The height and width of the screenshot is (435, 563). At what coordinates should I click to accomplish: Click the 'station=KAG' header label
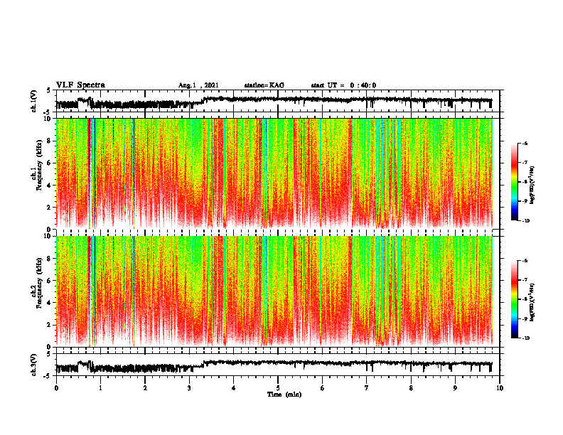click(x=264, y=85)
